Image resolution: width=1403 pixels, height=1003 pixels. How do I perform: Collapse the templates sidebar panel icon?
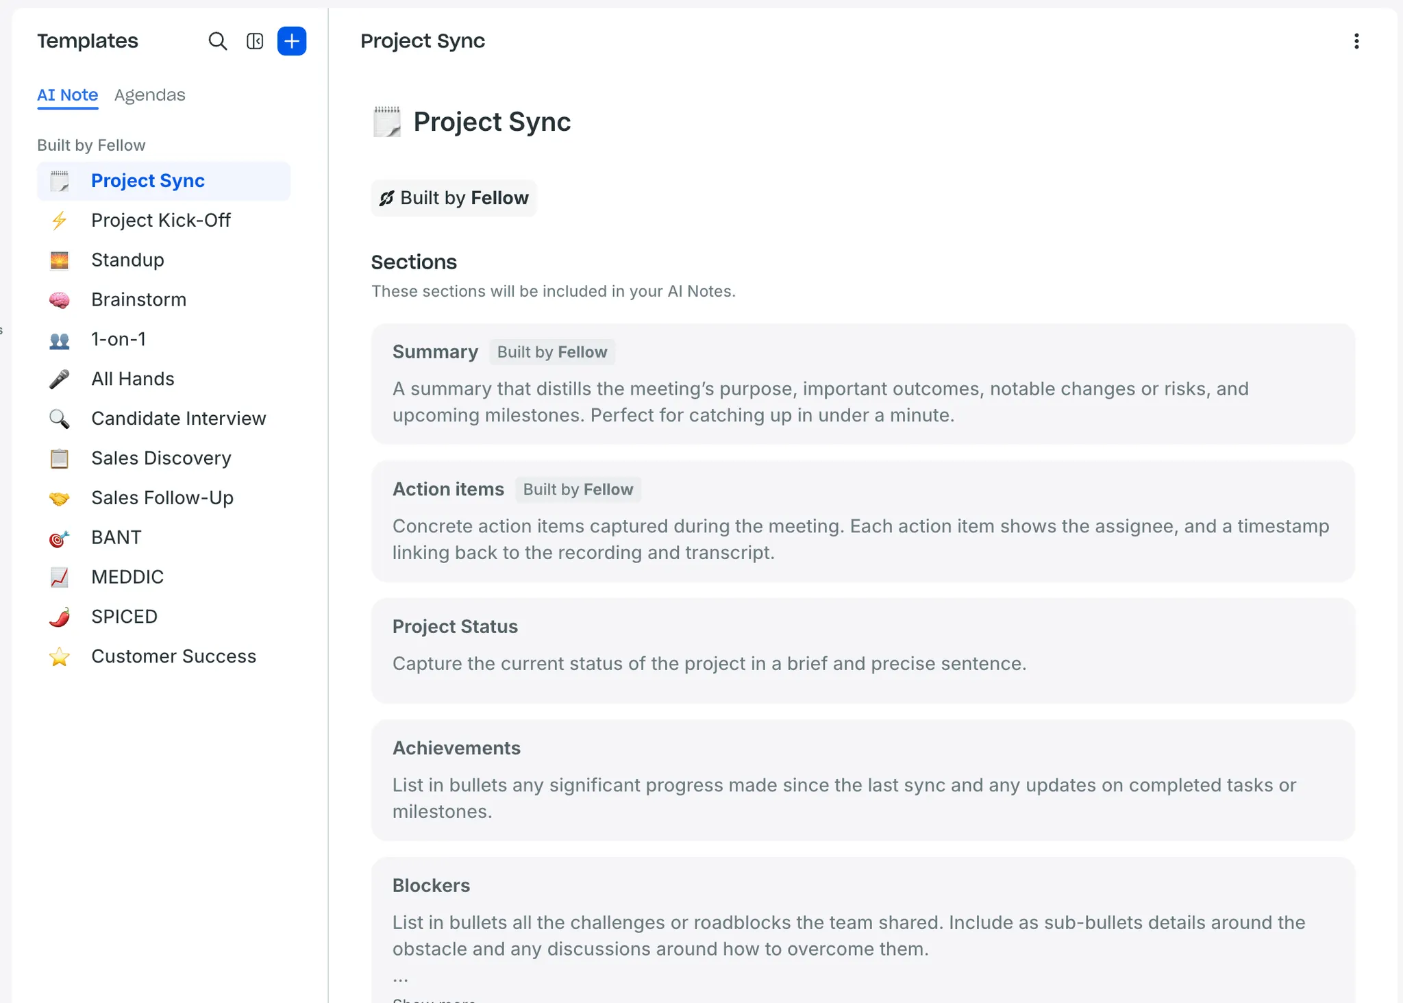tap(255, 41)
